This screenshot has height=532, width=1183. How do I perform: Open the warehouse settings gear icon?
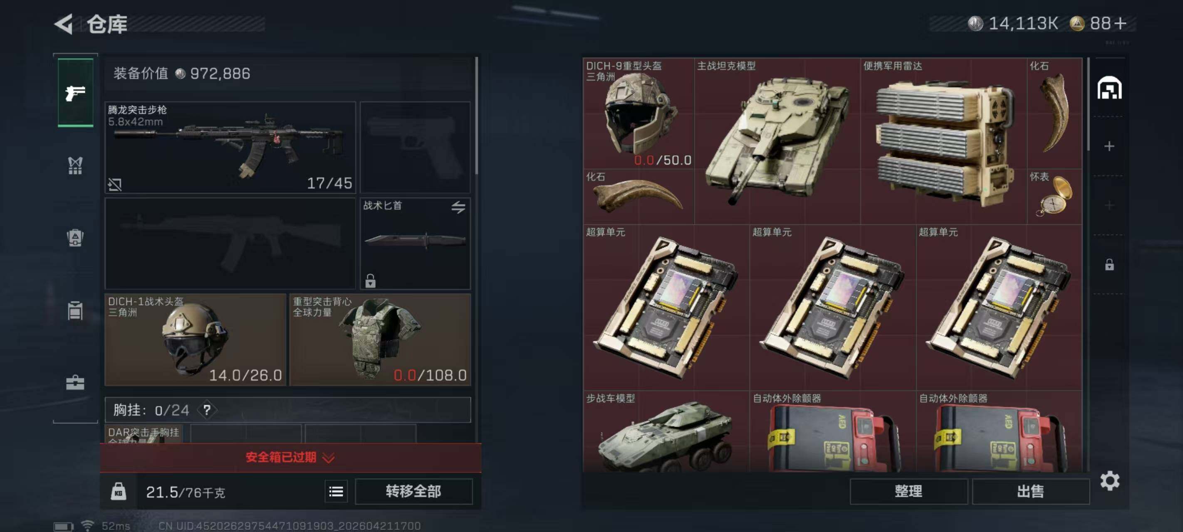(1109, 480)
